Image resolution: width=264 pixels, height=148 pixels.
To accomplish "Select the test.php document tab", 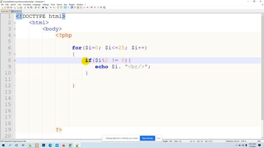I will click(x=5, y=12).
